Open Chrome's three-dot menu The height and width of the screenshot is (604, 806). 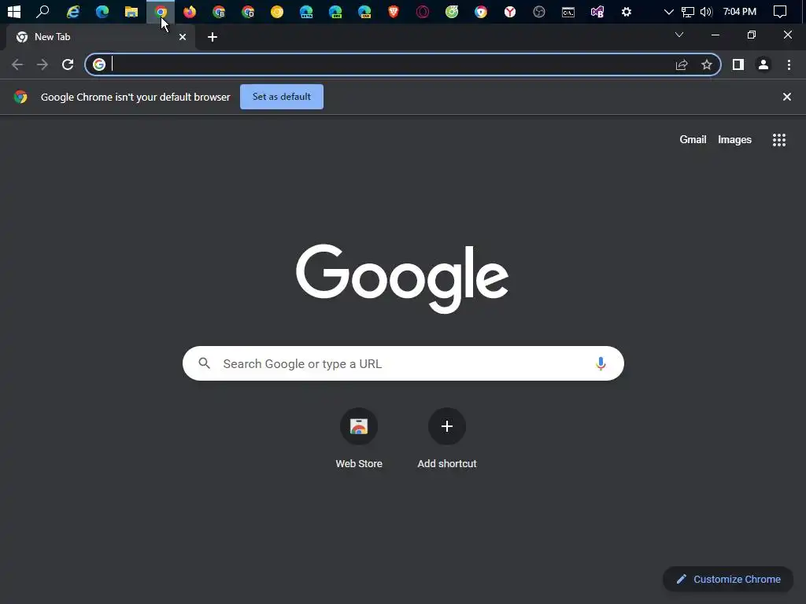coord(789,64)
